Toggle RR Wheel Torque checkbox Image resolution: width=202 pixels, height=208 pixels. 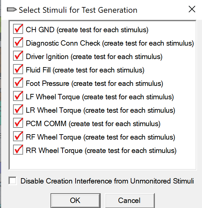pos(18,150)
